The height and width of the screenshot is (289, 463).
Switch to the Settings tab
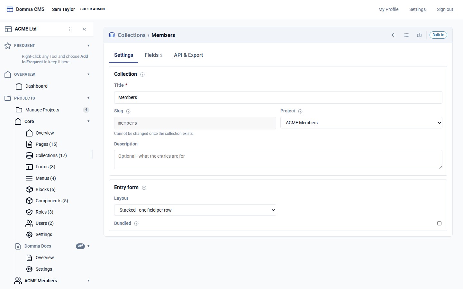coord(123,55)
